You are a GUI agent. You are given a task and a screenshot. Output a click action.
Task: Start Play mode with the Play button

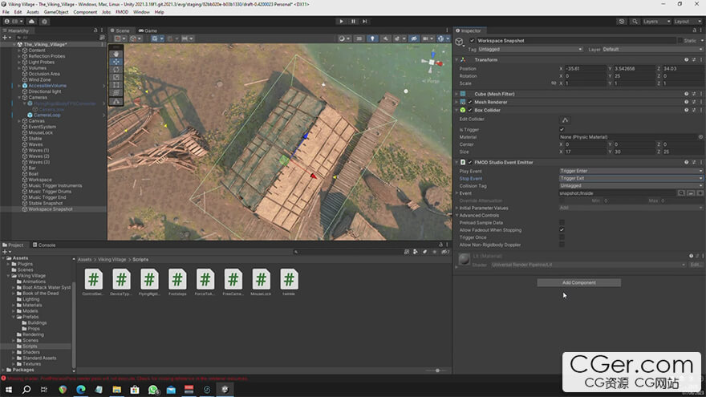(x=341, y=21)
